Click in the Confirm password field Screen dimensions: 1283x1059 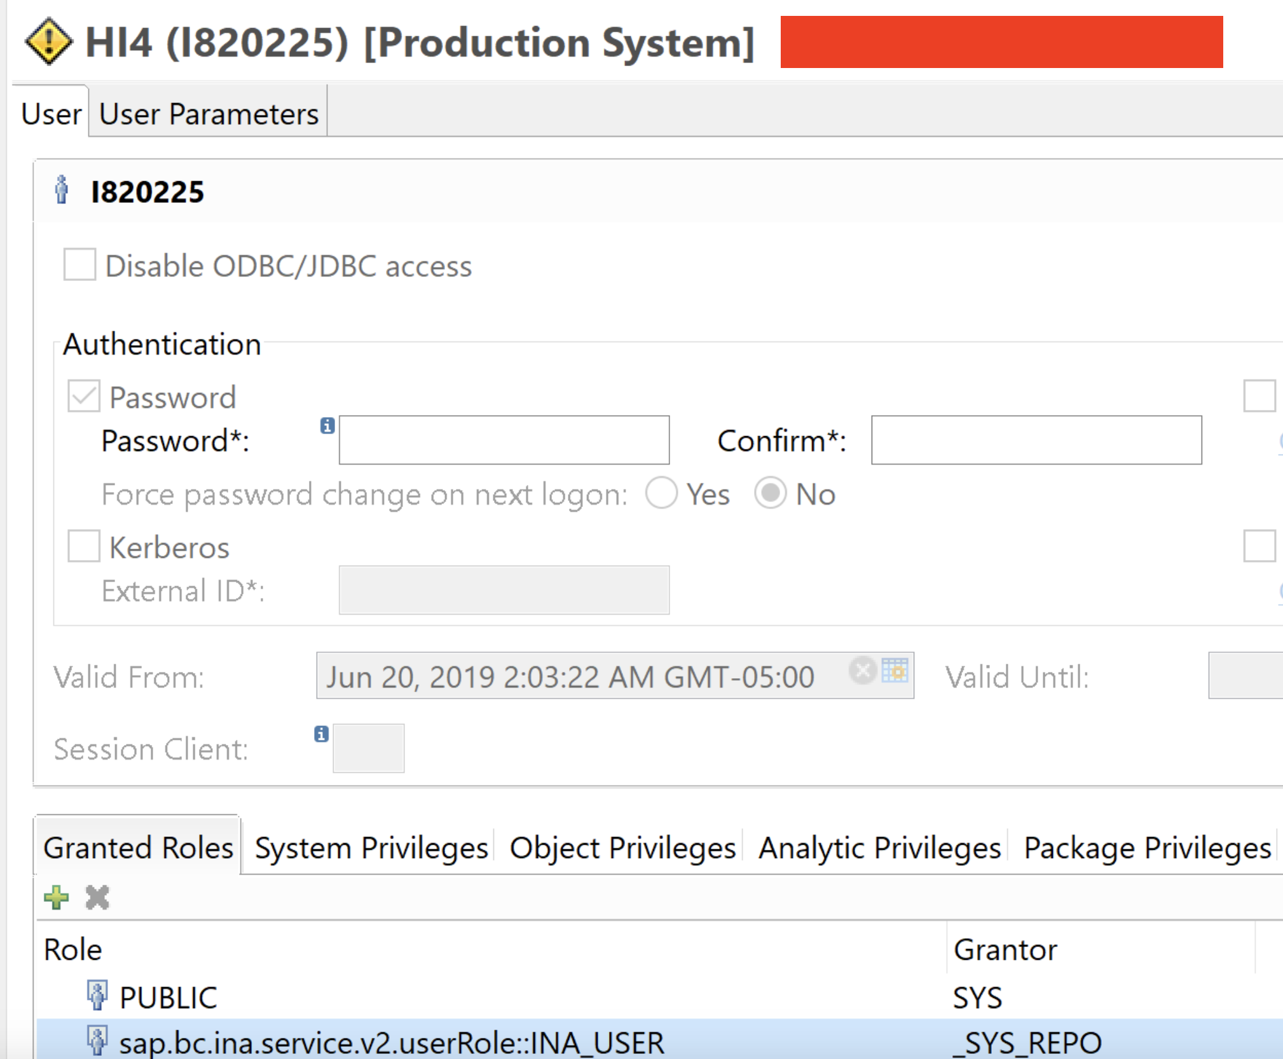coord(1036,441)
